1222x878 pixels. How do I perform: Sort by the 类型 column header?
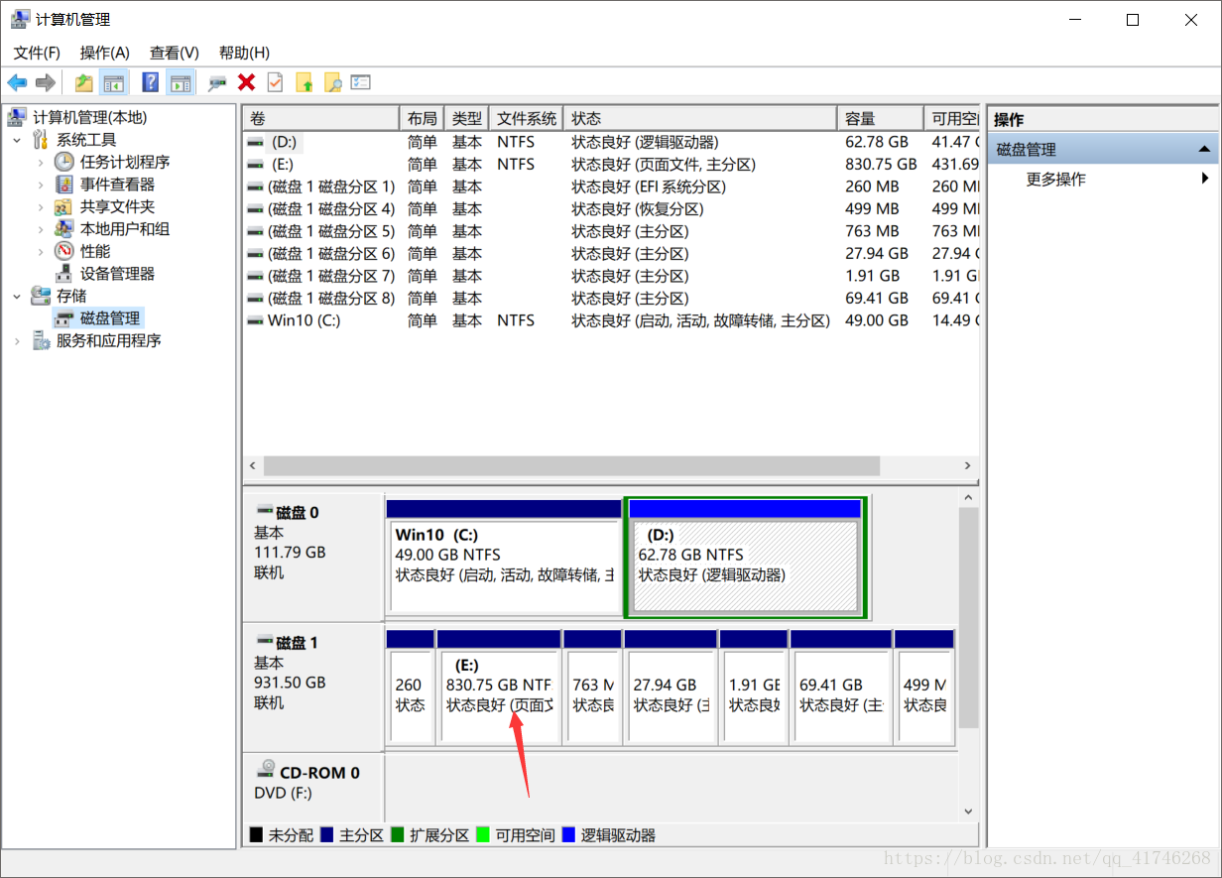(x=466, y=118)
